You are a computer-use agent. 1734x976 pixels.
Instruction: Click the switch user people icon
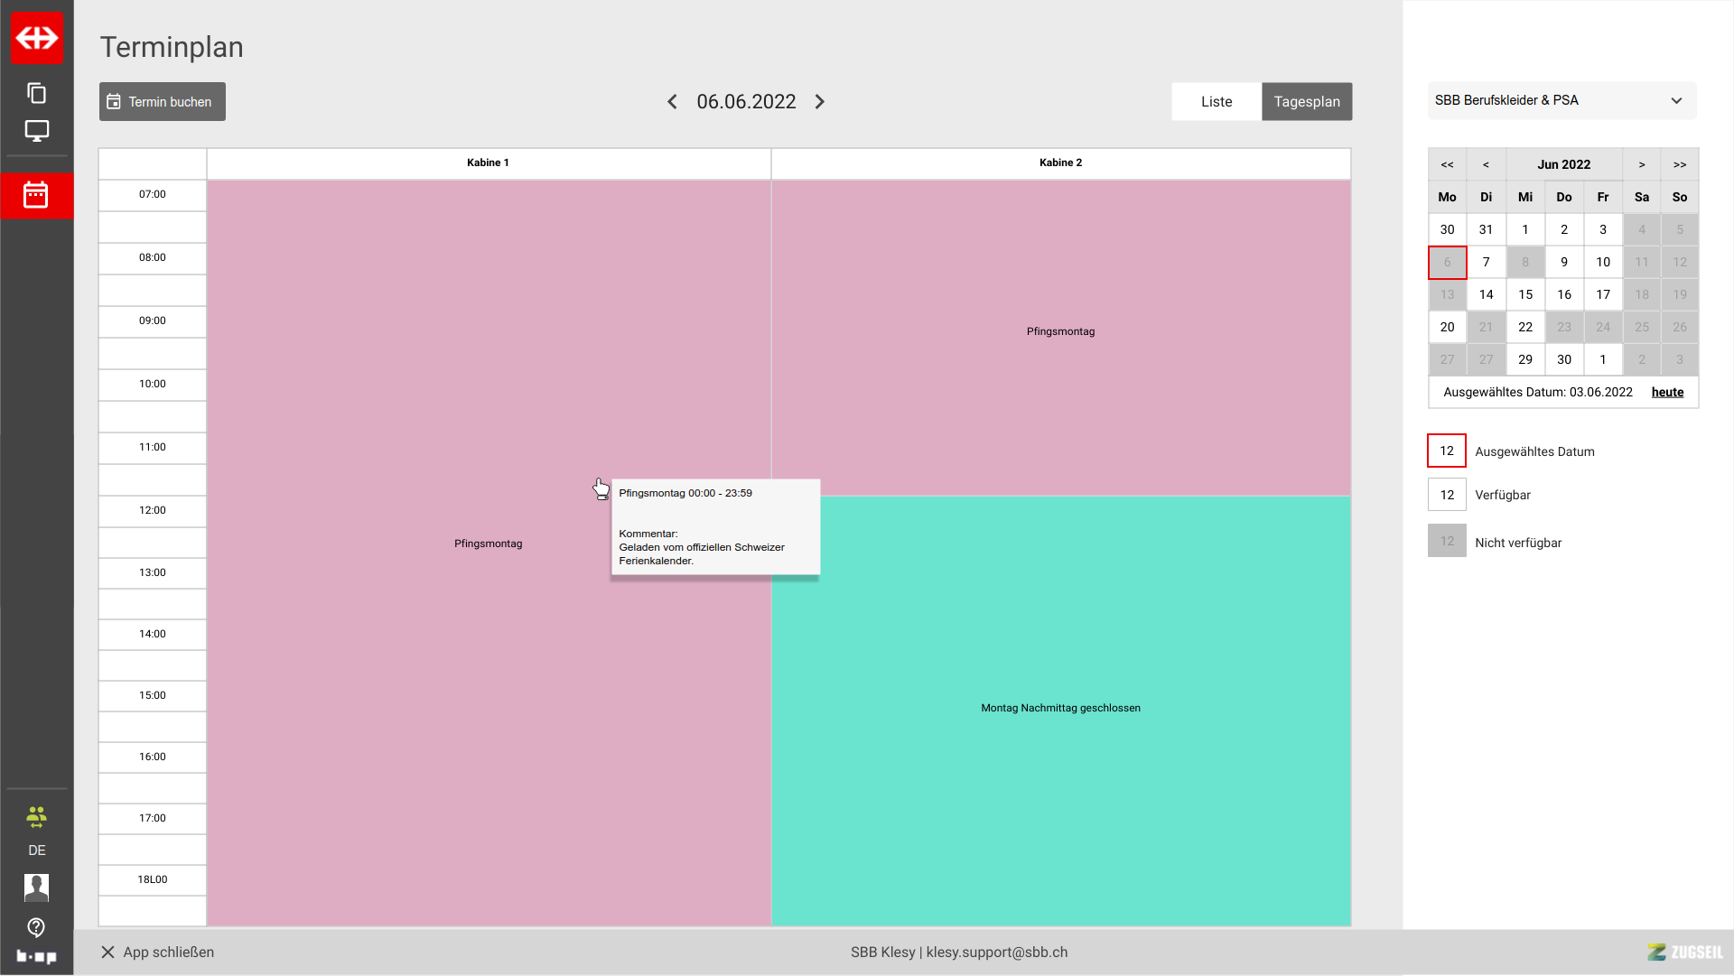coord(36,818)
